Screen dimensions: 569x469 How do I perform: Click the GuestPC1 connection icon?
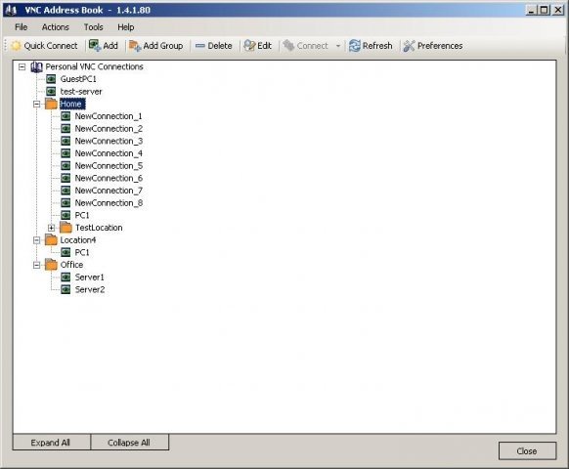coord(51,79)
